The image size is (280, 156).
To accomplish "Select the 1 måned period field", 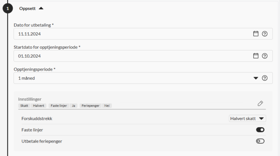I will click(x=131, y=78).
